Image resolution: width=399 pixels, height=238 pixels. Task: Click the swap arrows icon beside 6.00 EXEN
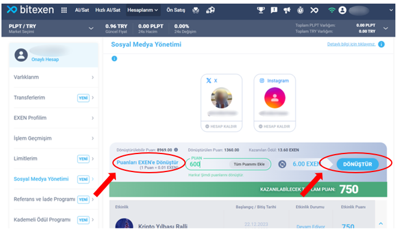[x=282, y=164]
